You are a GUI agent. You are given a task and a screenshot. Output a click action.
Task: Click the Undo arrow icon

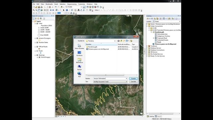pos(56,7)
